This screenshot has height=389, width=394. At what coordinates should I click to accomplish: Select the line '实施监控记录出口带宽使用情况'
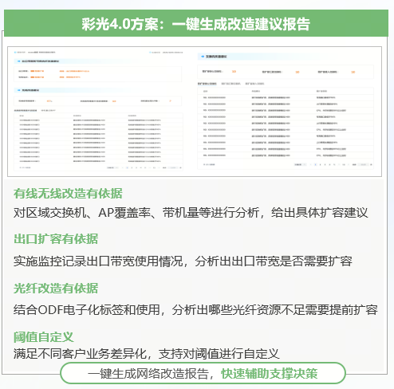tap(98, 261)
